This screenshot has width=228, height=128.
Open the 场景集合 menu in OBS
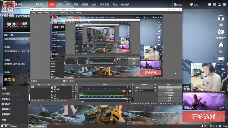click(64, 13)
